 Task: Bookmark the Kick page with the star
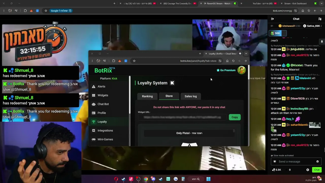(x=46, y=11)
